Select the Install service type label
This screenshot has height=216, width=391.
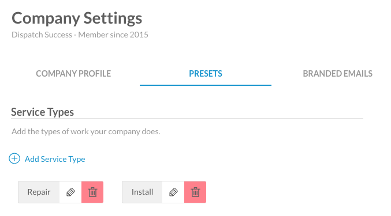coord(143,192)
